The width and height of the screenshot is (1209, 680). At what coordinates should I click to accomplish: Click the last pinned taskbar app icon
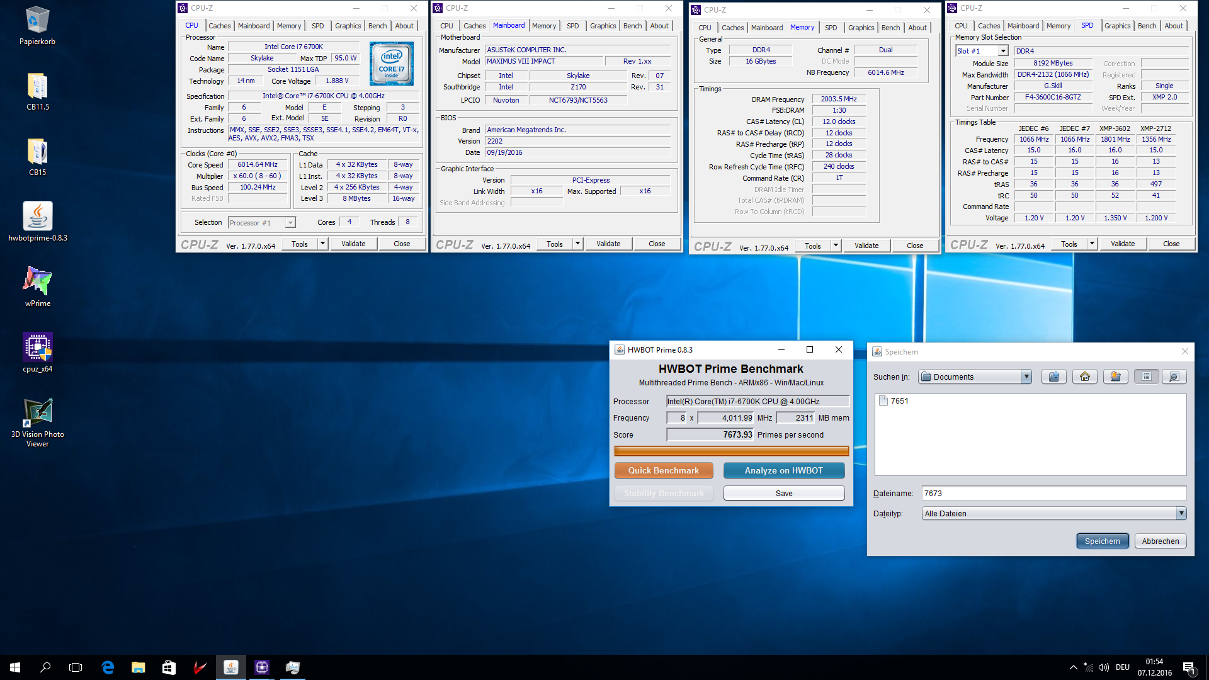pyautogui.click(x=292, y=667)
